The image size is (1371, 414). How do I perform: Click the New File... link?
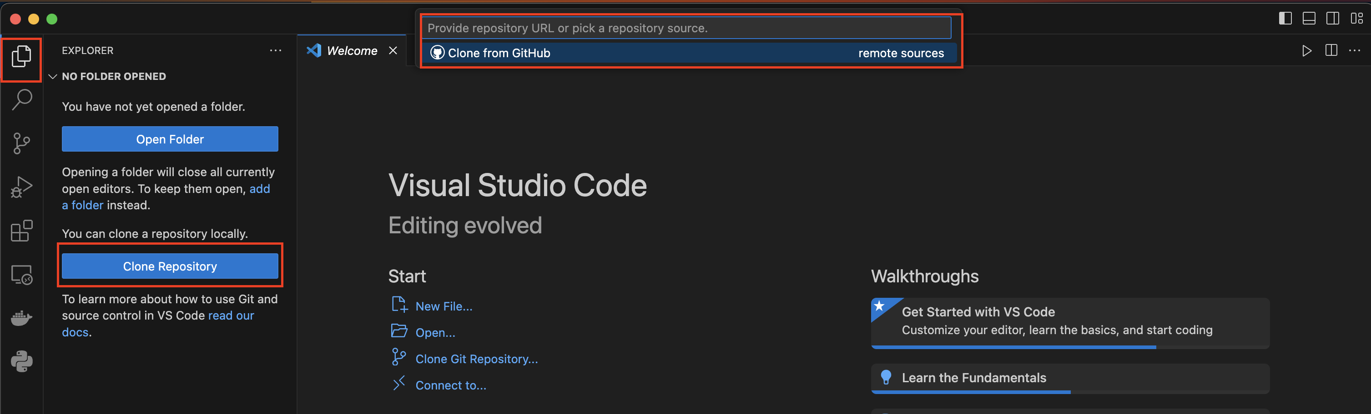tap(444, 307)
